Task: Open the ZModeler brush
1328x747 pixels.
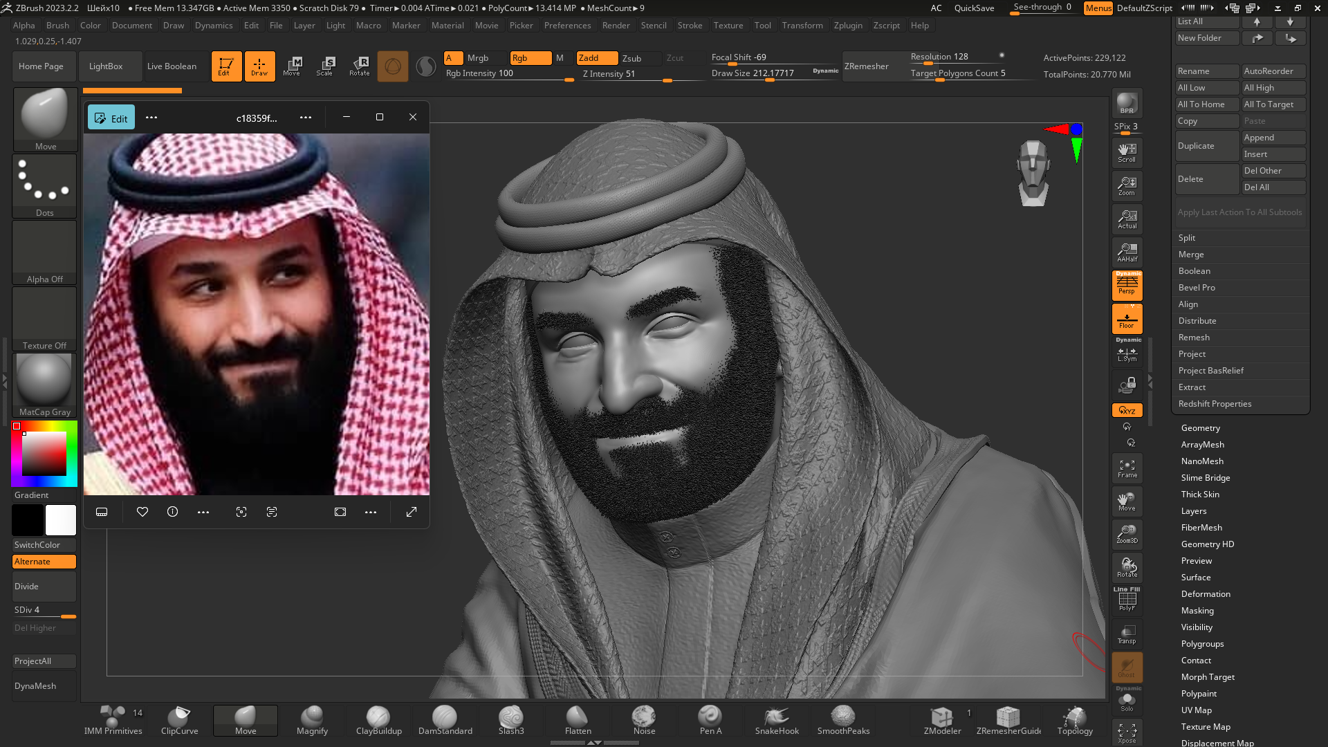Action: click(x=942, y=721)
